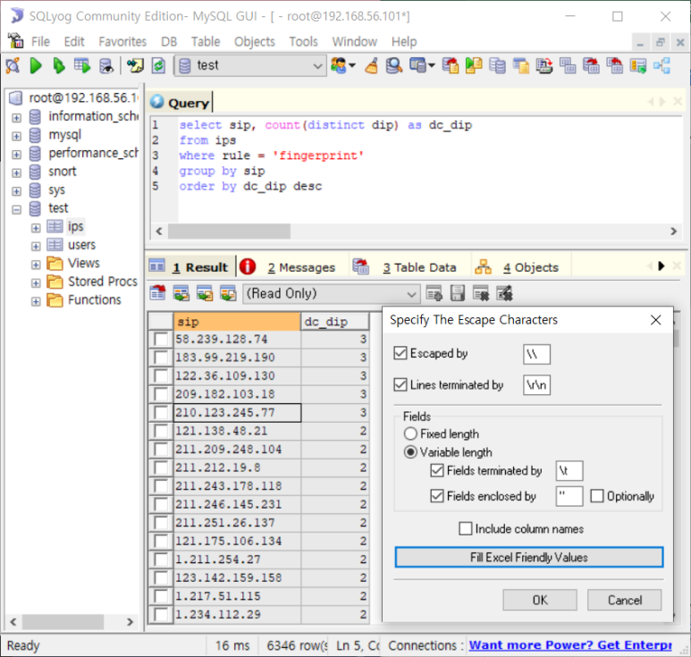Expand the users table node
The width and height of the screenshot is (691, 657).
coord(36,246)
